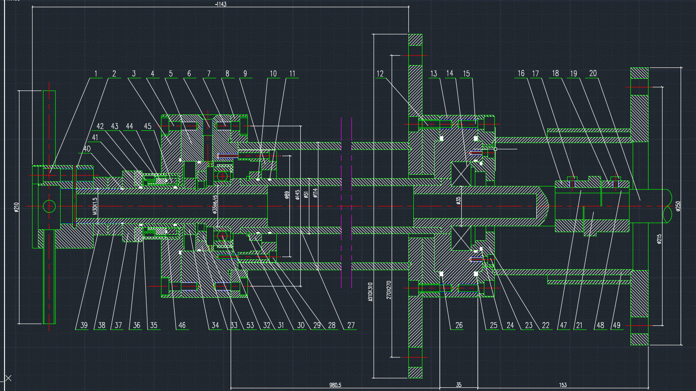Screen dimensions: 696x391
Task: Select callout label 53
Action: click(x=250, y=325)
